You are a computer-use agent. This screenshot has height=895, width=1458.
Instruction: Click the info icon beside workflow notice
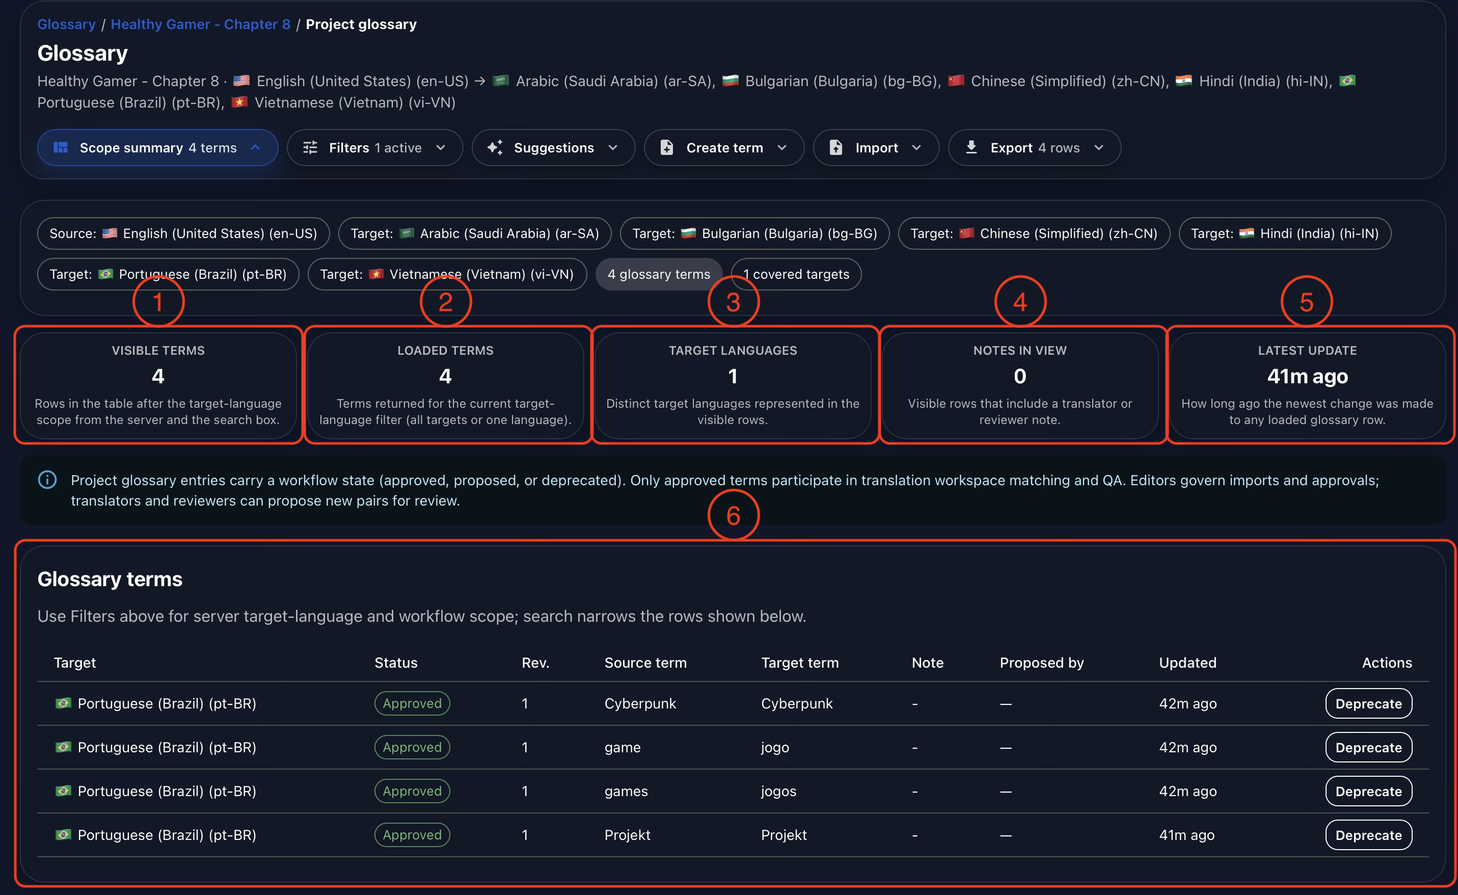click(x=47, y=480)
